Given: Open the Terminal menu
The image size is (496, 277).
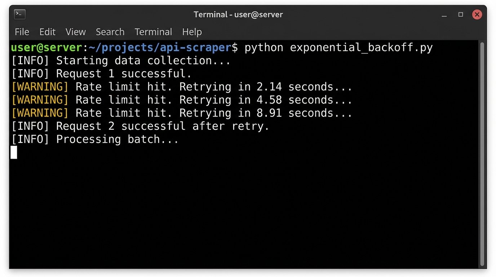Looking at the screenshot, I should [153, 32].
